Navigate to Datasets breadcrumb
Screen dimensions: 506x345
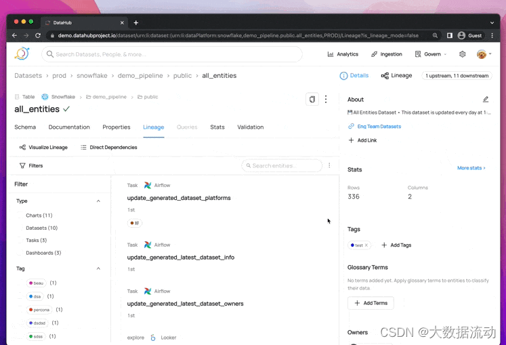pyautogui.click(x=28, y=76)
